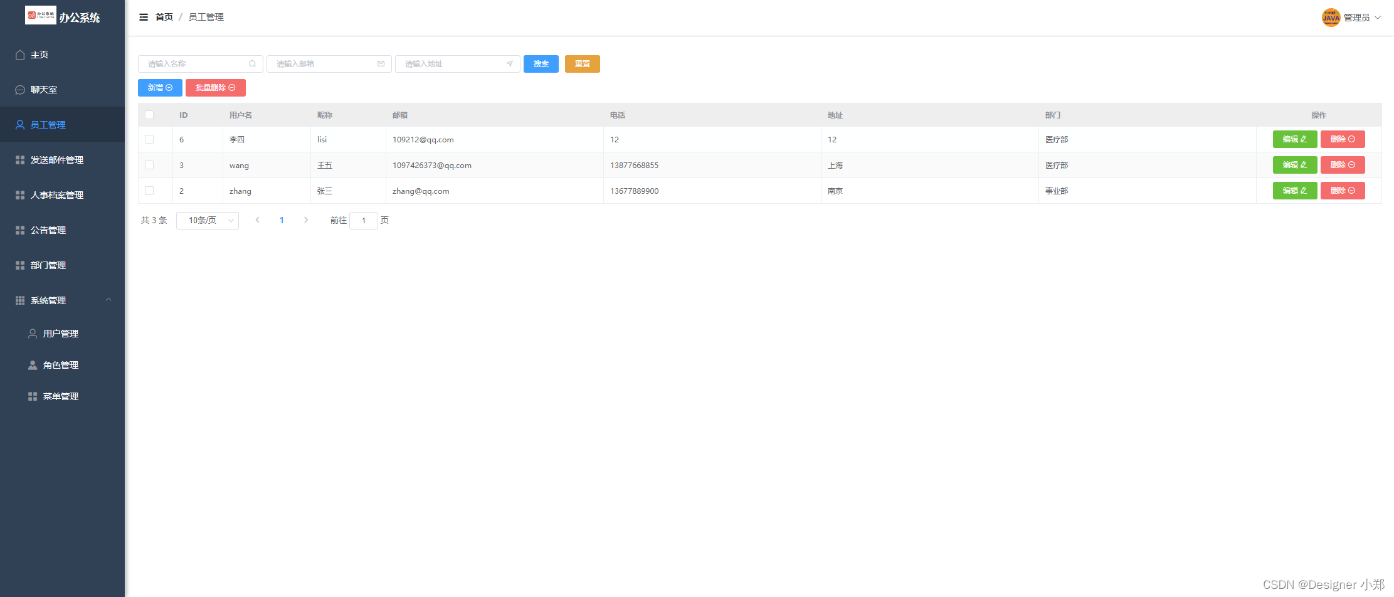Viewport: 1394px width, 597px height.
Task: Check the select-all checkbox in table header
Action: (x=149, y=115)
